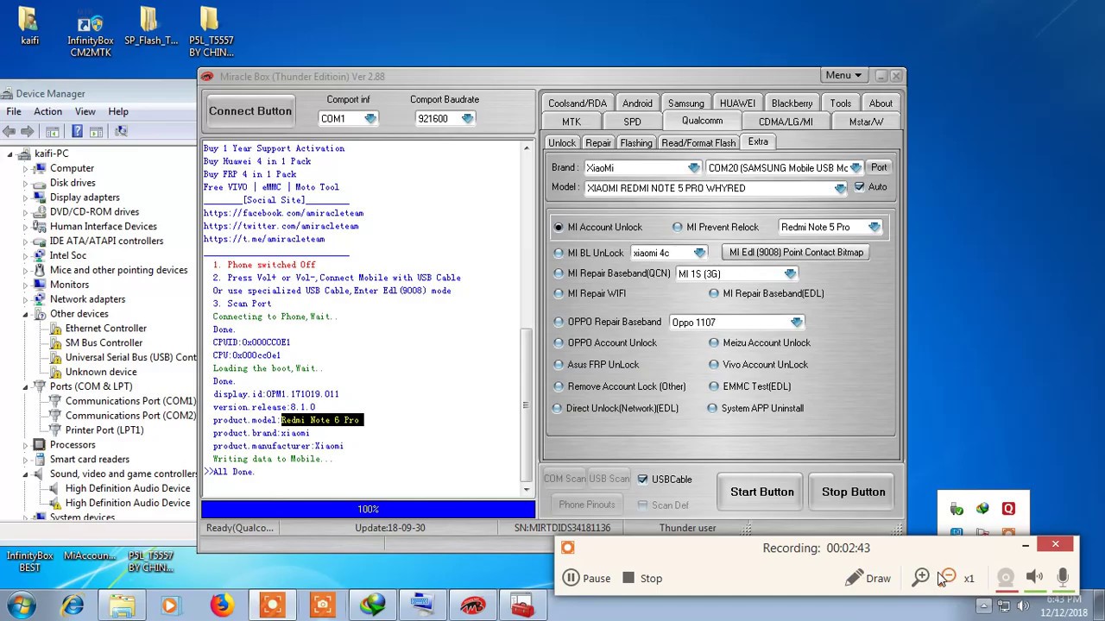Switch to the Qualcomm tab
The height and width of the screenshot is (621, 1105).
pyautogui.click(x=702, y=121)
